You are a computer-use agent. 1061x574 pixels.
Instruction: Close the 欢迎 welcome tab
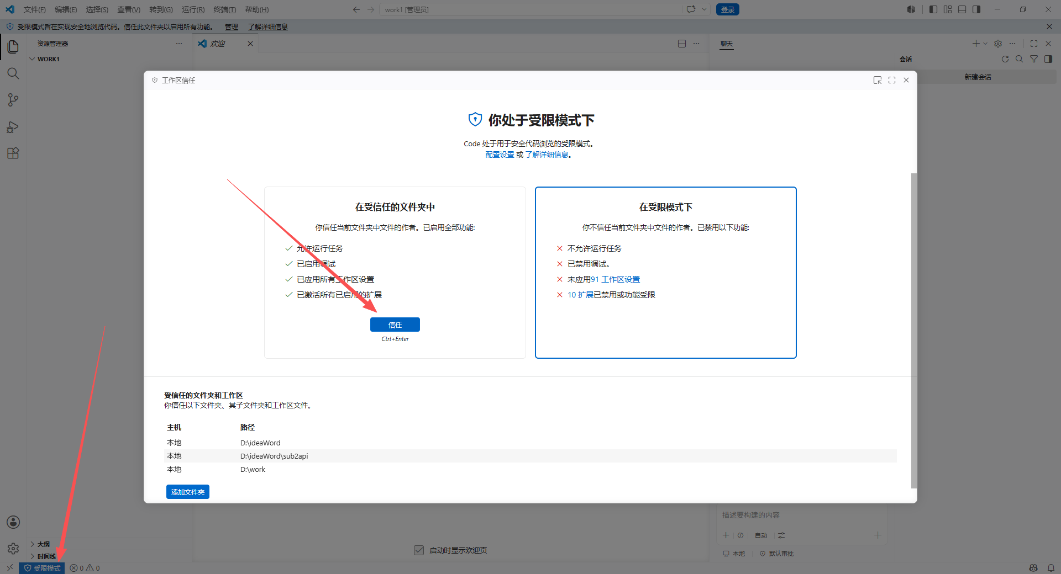[x=250, y=44]
